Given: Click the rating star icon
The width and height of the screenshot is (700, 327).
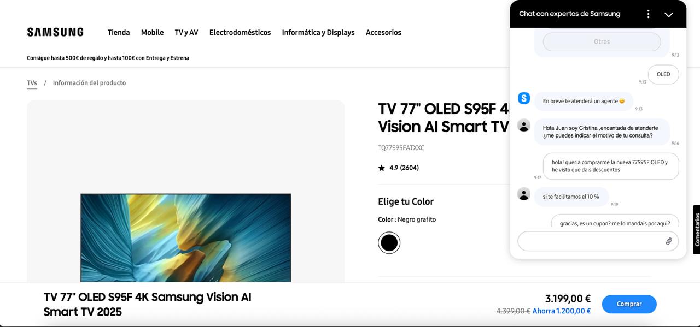Looking at the screenshot, I should 382,168.
